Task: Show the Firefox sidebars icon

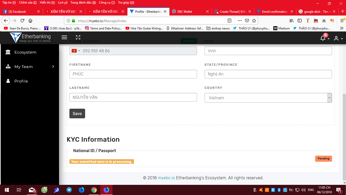Action: pos(300,21)
